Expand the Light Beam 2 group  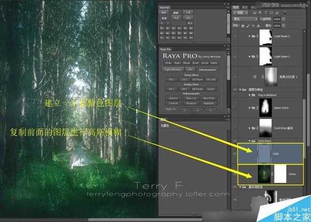[x=249, y=36]
